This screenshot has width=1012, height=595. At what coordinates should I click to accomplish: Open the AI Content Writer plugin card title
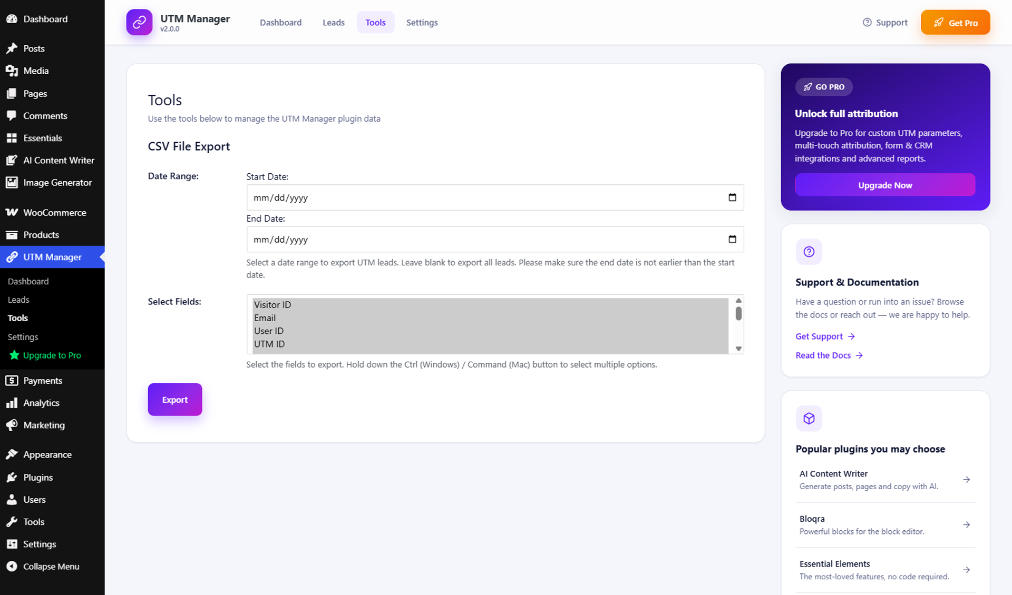(834, 474)
